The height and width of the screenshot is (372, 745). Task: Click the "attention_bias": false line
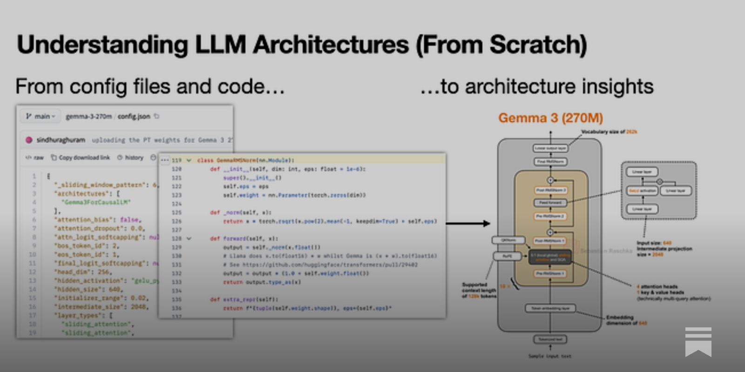[98, 219]
